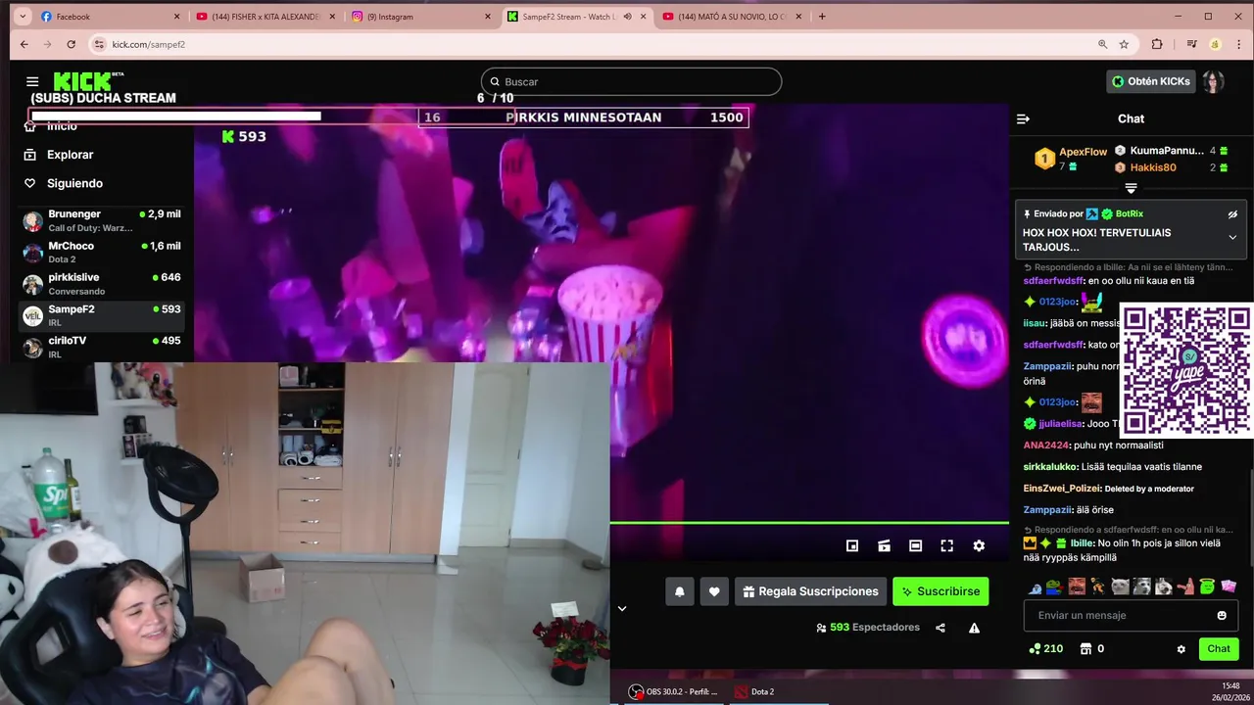
Task: Follow the channel with heart icon
Action: 714,591
